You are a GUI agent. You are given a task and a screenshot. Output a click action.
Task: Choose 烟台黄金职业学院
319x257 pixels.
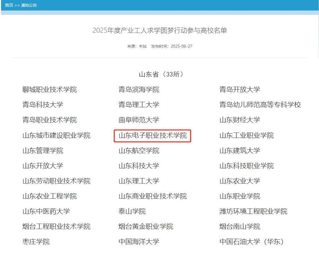tap(146, 227)
